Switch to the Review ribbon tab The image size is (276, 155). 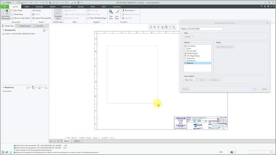tap(81, 7)
